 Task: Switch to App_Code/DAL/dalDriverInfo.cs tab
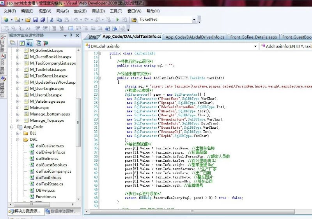tap(195, 37)
